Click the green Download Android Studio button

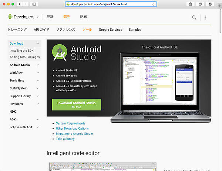coord(76,105)
